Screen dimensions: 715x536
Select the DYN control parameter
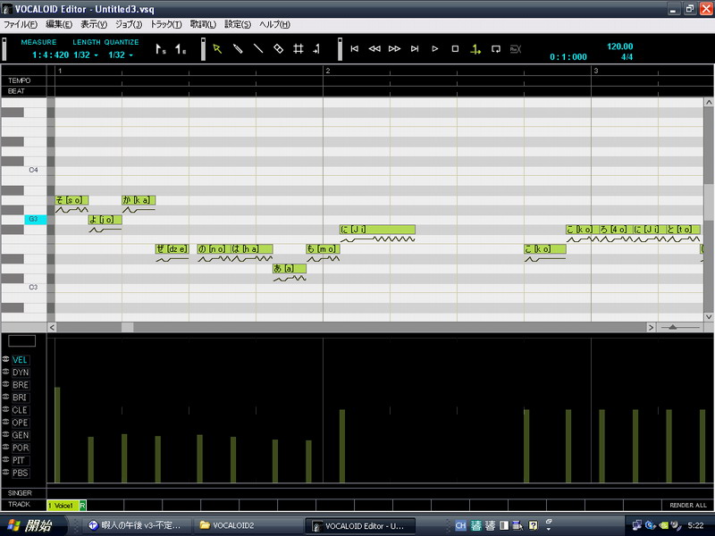tap(20, 373)
